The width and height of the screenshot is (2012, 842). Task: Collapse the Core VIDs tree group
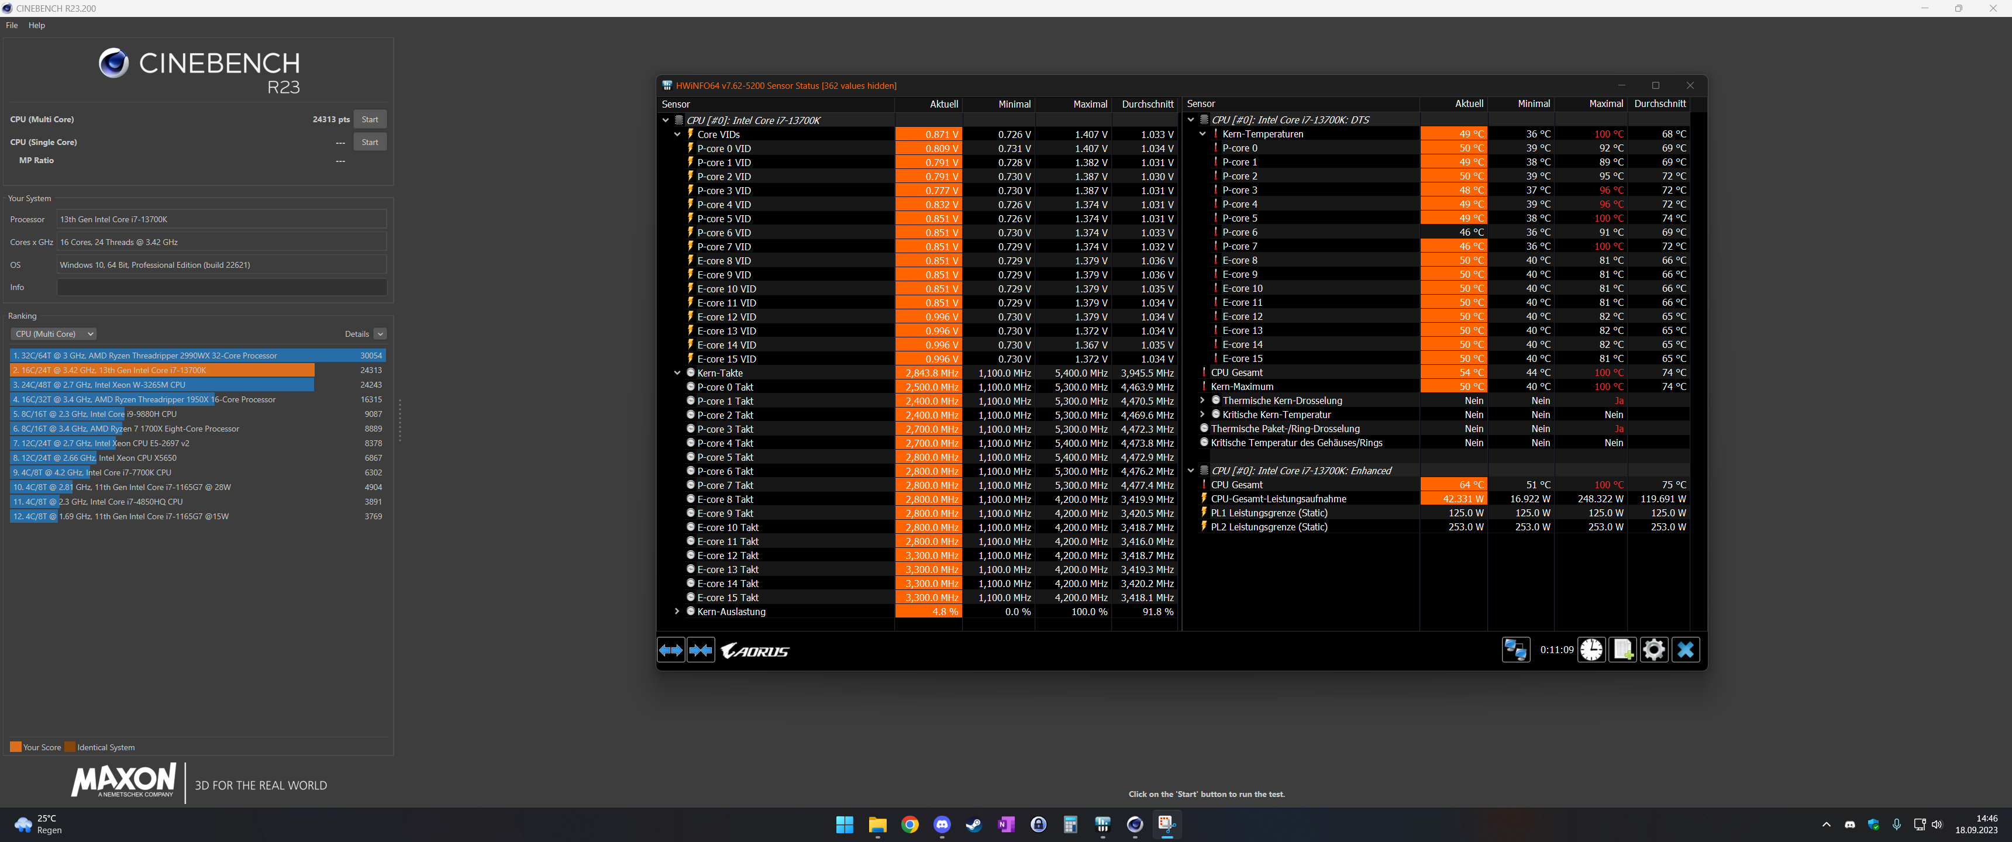click(x=677, y=134)
